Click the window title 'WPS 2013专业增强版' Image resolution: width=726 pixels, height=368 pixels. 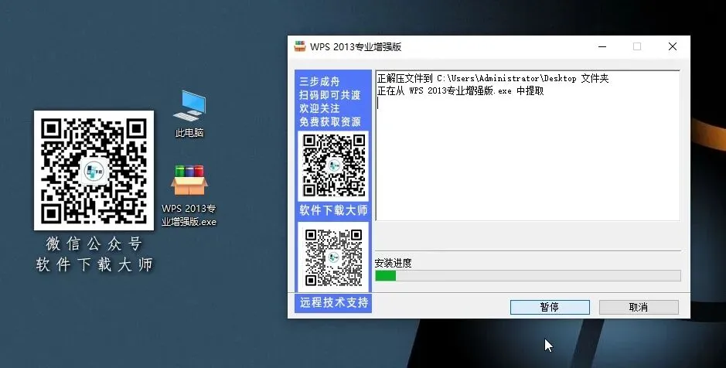click(356, 46)
